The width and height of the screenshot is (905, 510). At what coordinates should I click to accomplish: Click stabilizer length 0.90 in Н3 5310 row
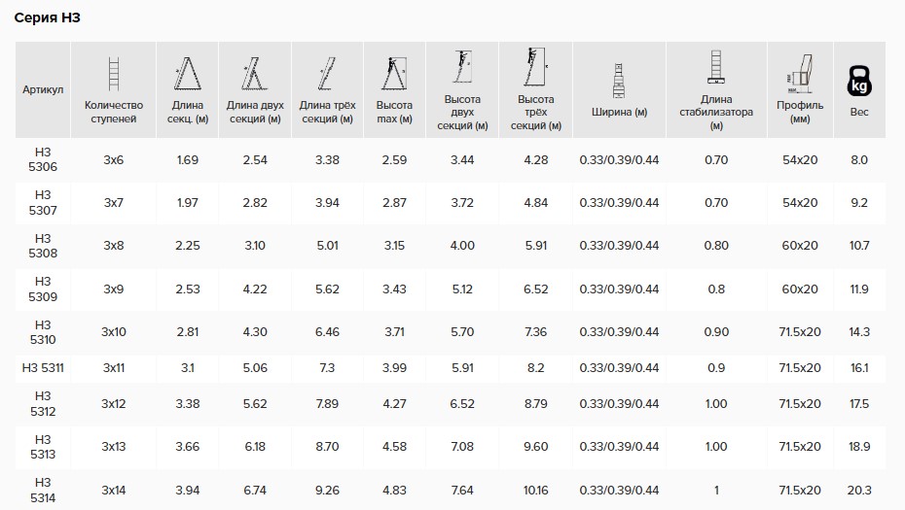[x=716, y=332]
